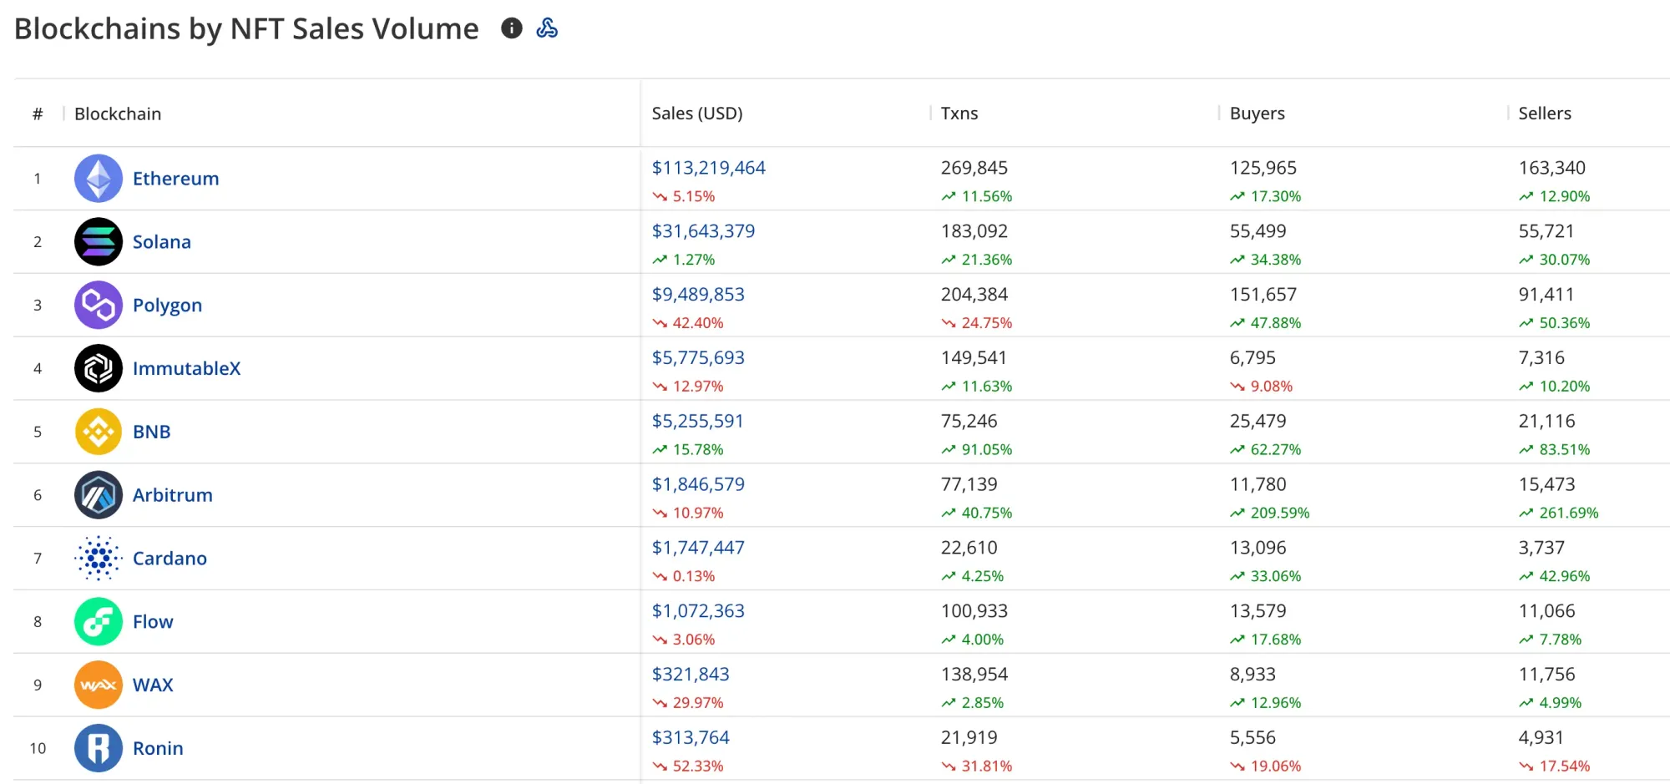Click Solana sales value $31,643,379
This screenshot has height=784, width=1670.
(703, 231)
